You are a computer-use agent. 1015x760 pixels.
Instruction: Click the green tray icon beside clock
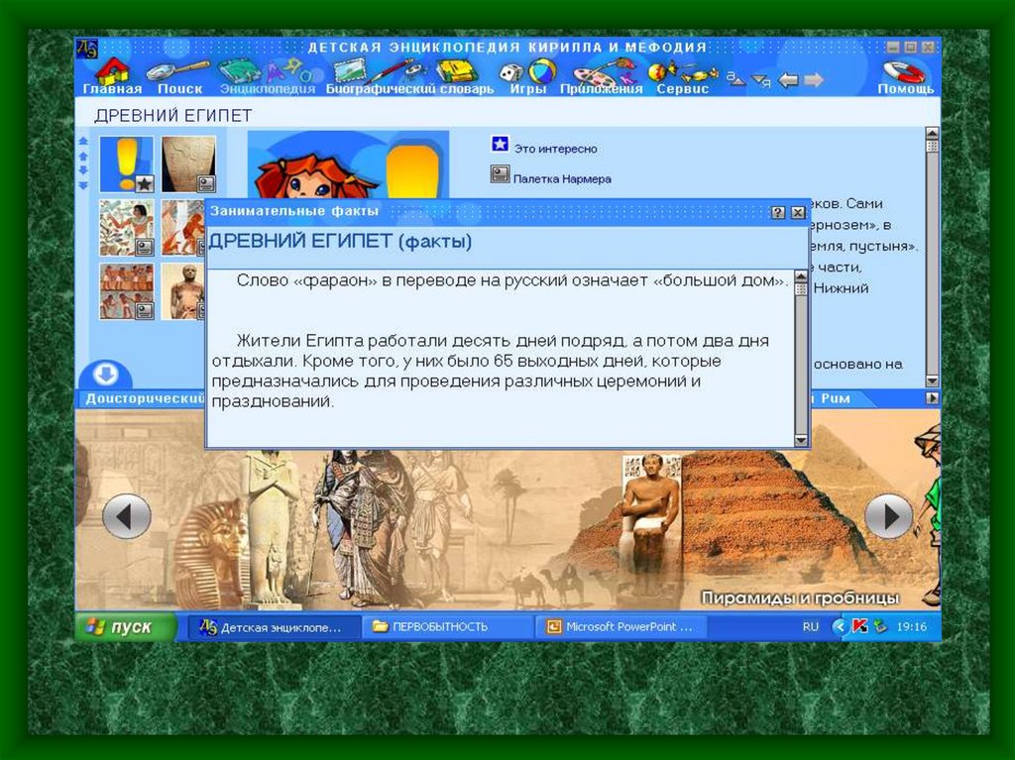(x=880, y=626)
